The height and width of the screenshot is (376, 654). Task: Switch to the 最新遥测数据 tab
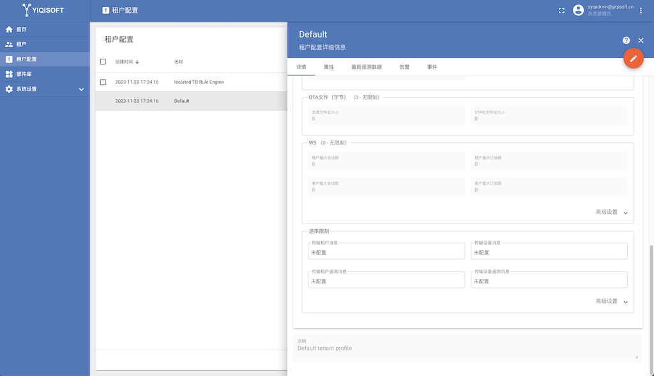(367, 67)
